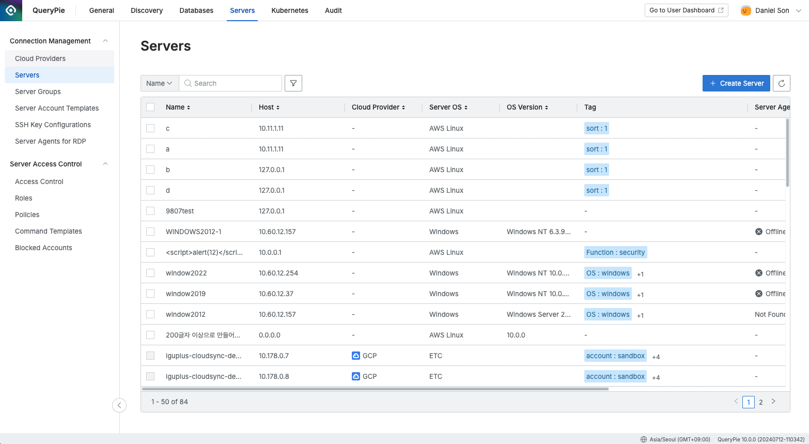Open Blocked Accounts page
The height and width of the screenshot is (444, 809).
[x=59, y=248]
